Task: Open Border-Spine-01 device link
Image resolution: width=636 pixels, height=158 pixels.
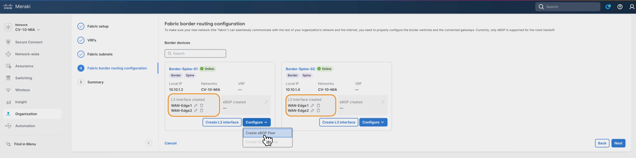Action: [x=183, y=69]
